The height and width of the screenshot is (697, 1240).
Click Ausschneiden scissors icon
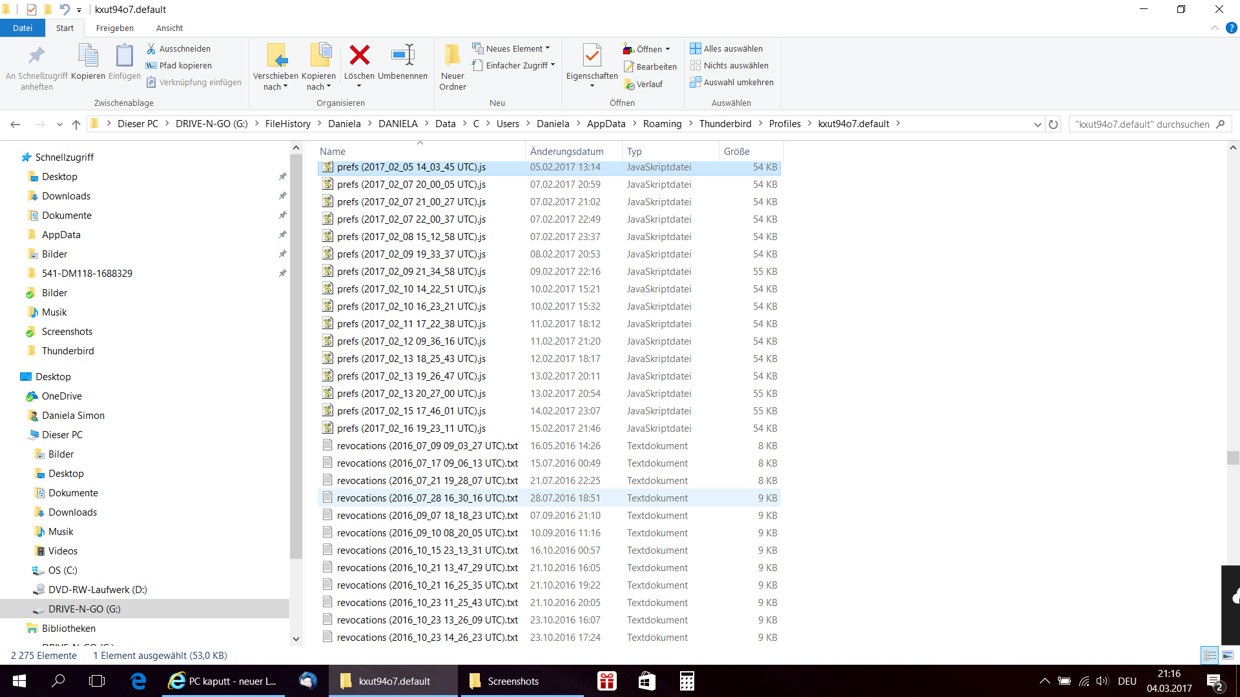click(151, 48)
